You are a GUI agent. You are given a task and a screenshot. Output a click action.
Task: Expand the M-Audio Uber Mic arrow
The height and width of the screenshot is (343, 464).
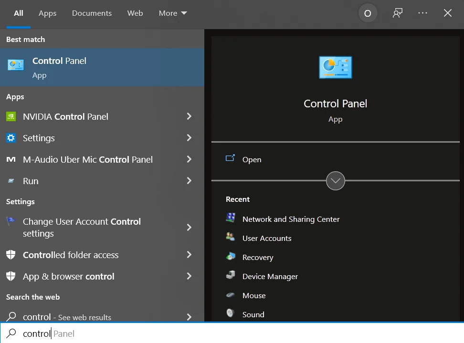(x=189, y=159)
